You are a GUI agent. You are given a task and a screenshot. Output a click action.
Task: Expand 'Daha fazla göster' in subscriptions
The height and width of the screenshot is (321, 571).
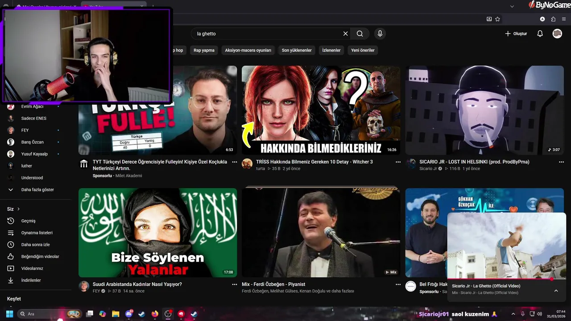[37, 189]
